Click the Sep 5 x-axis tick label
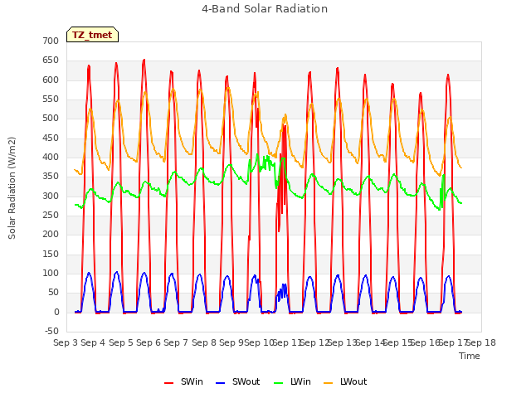The image size is (531, 398). pyautogui.click(x=121, y=342)
